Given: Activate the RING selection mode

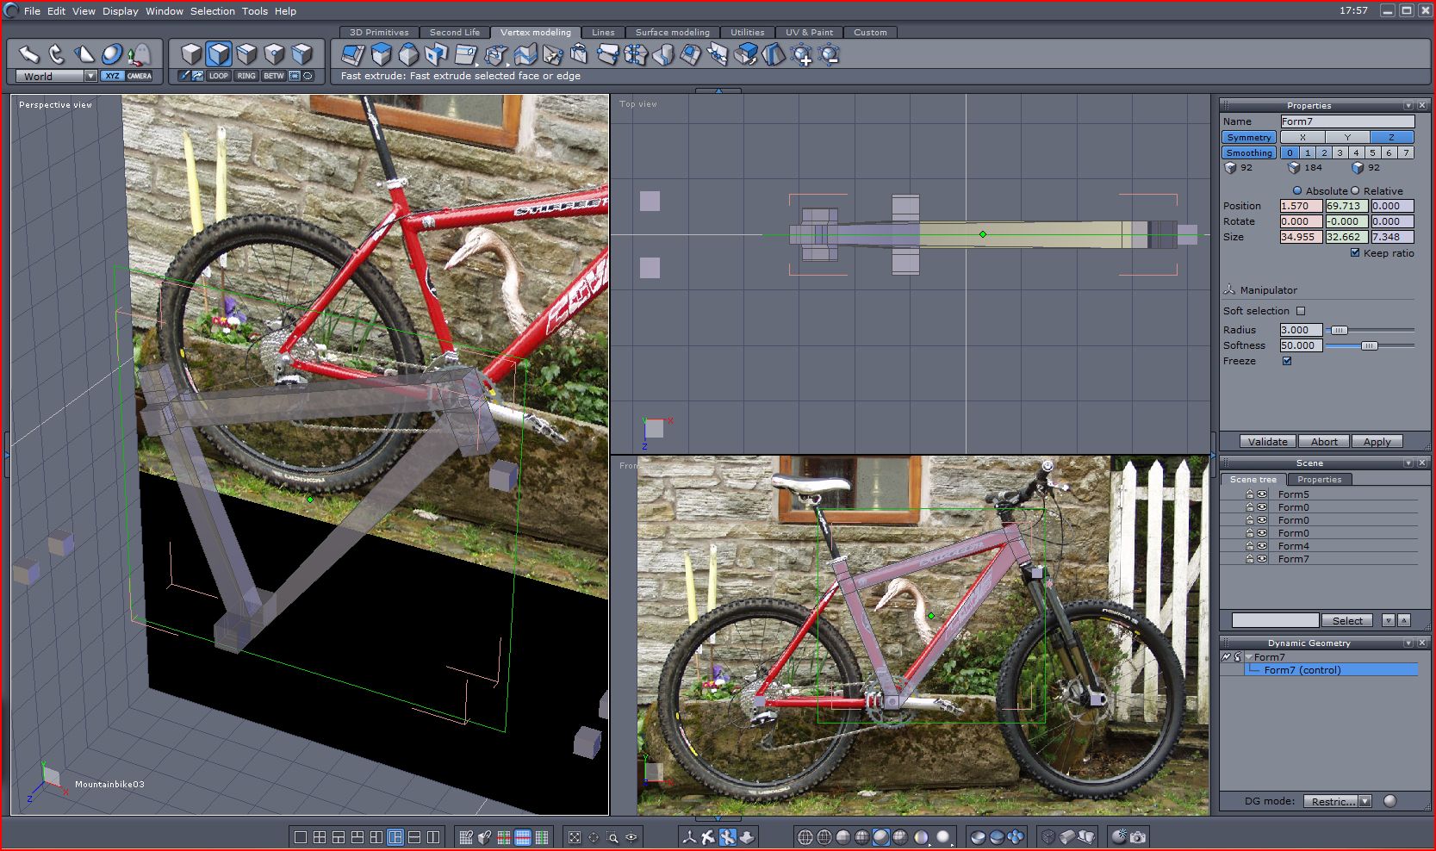Looking at the screenshot, I should 246,76.
